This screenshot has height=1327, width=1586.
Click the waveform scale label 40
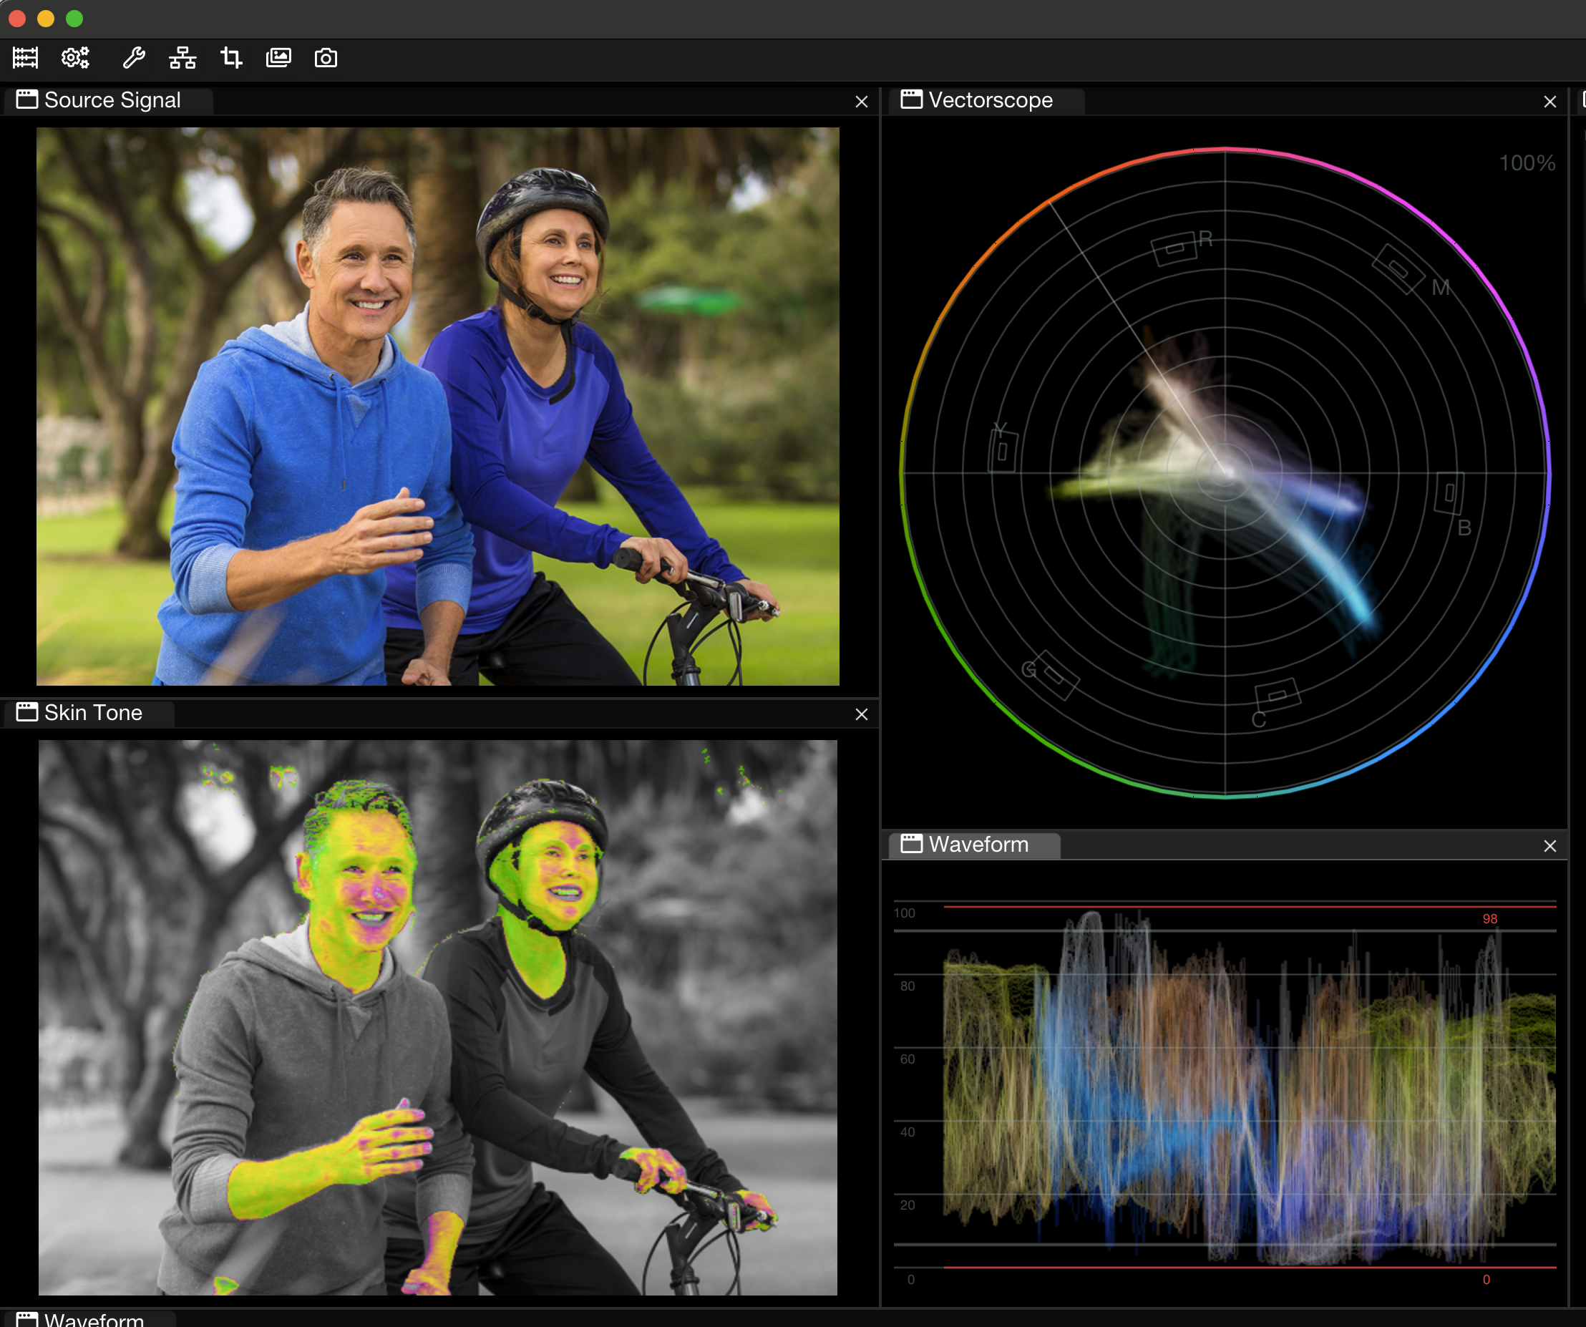click(x=908, y=1132)
